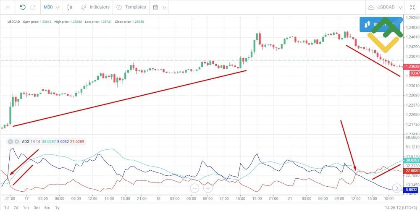Remove the ADX indicator with the X icon
Screen dimensions: 420x211
(x=10, y=142)
